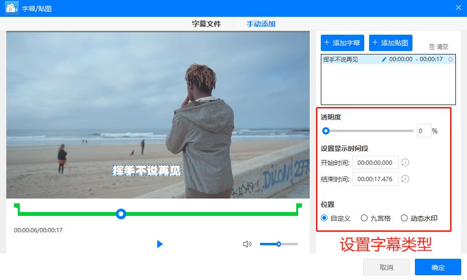Click the volume slider handle

click(279, 244)
